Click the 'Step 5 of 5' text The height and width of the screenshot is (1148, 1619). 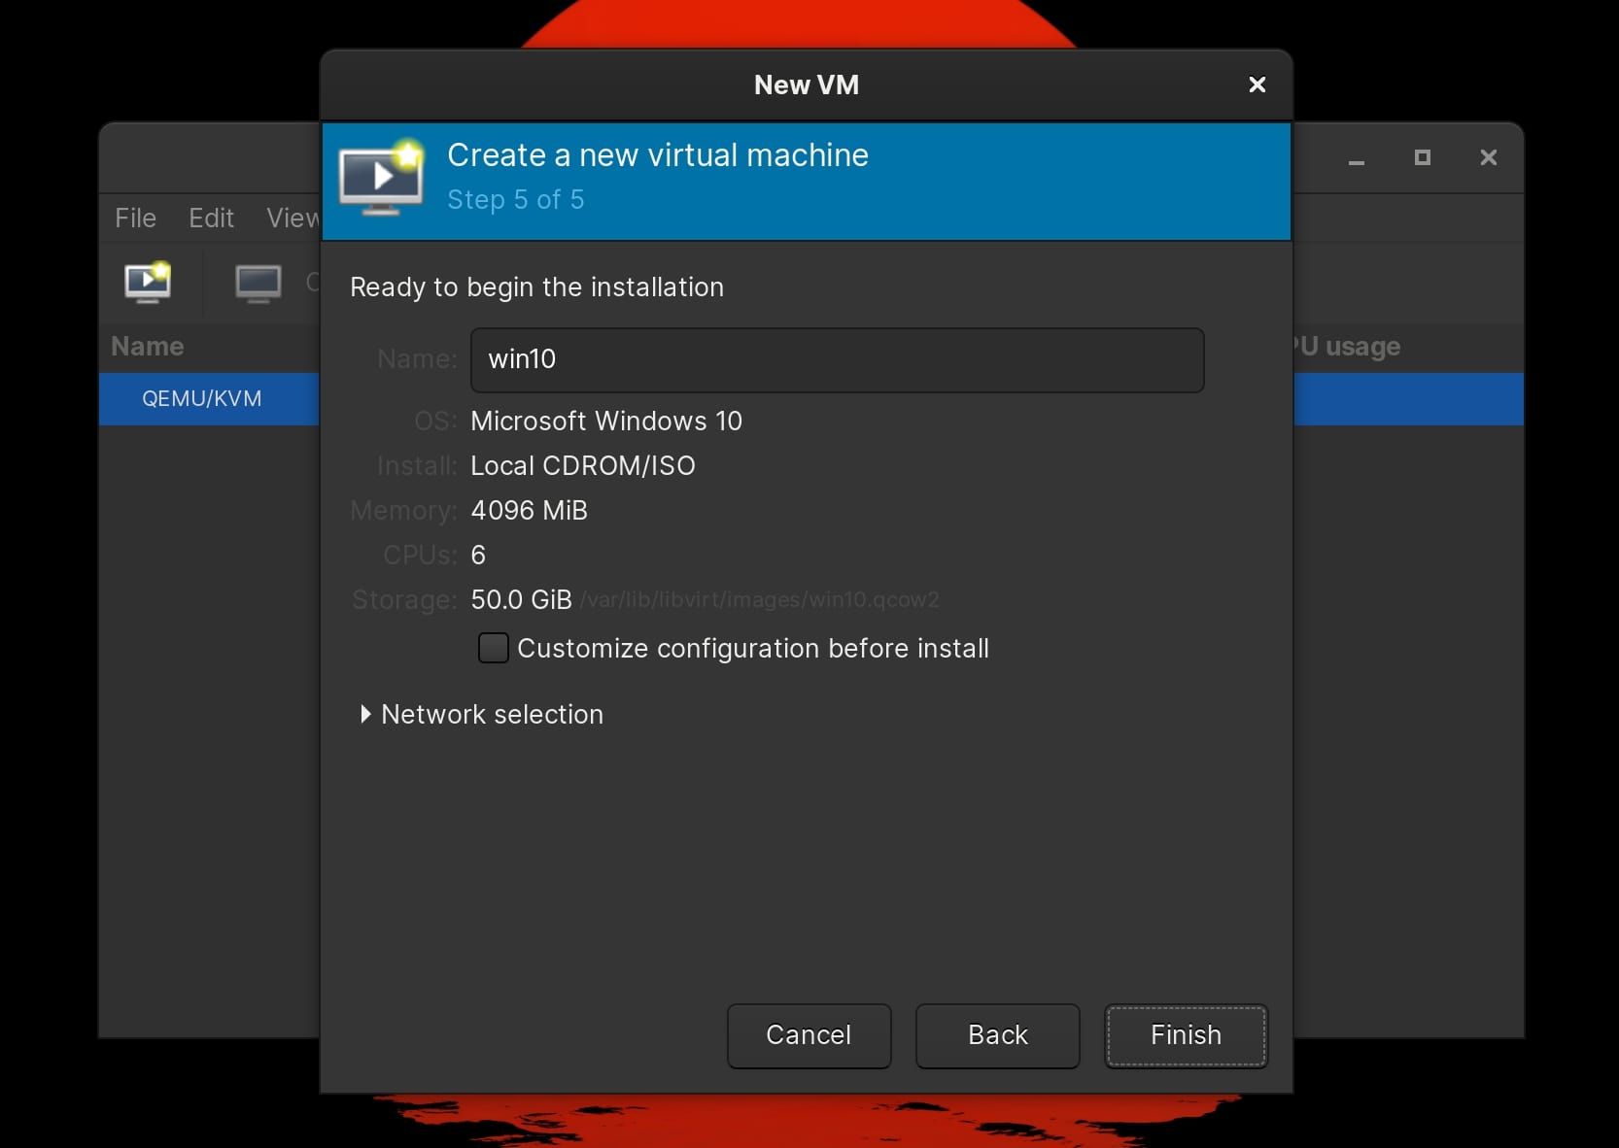[515, 199]
